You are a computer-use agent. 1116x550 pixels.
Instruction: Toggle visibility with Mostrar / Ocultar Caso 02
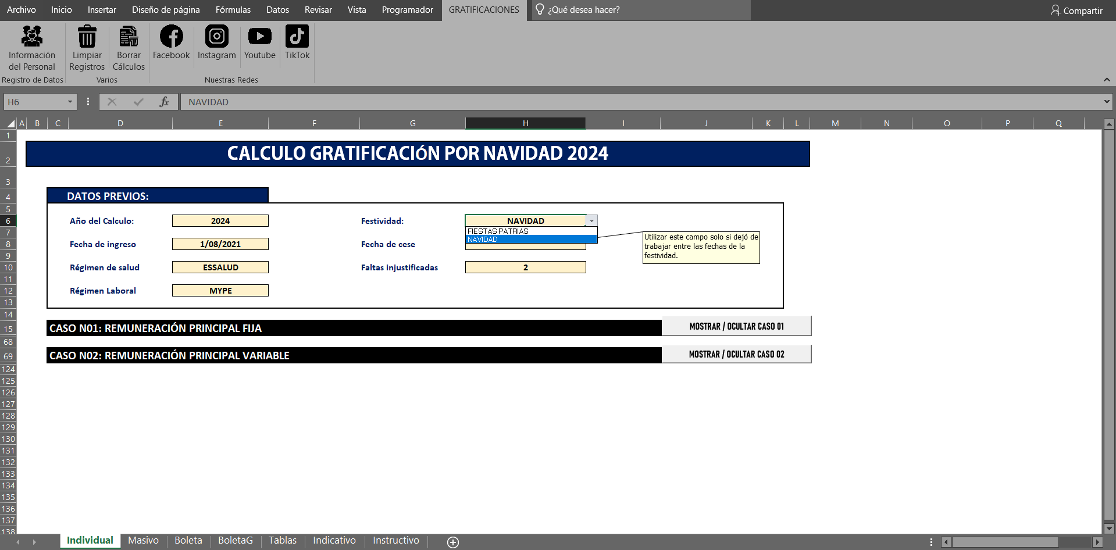(x=736, y=354)
